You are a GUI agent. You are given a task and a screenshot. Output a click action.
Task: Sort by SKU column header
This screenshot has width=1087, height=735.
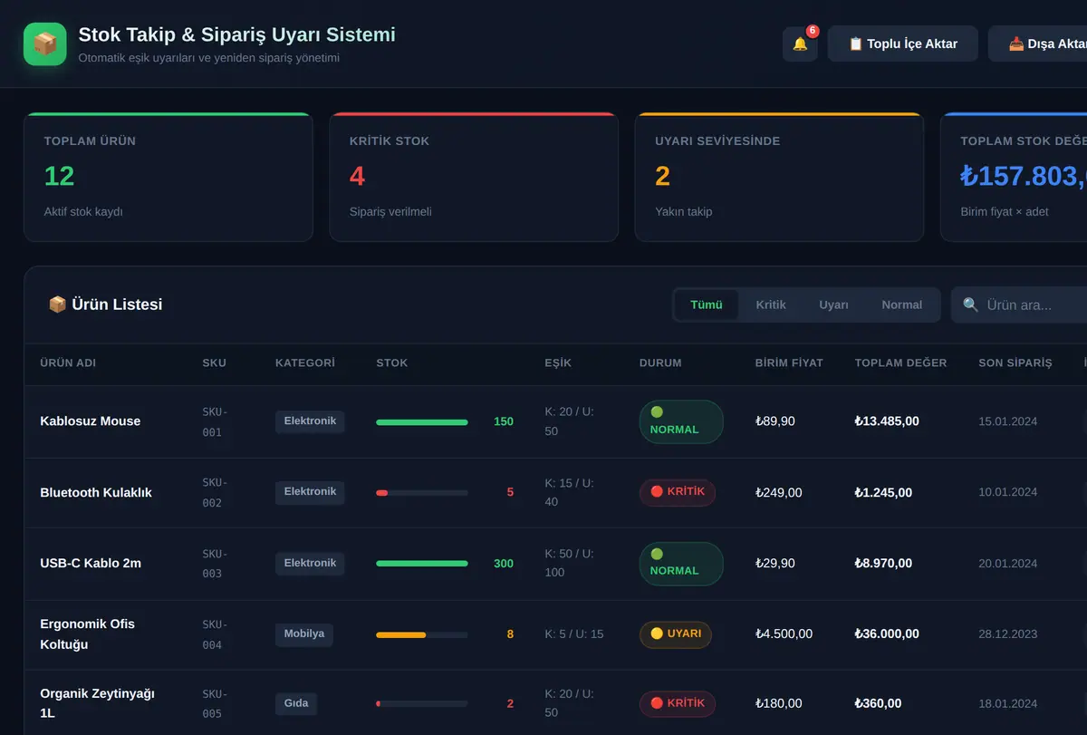(x=215, y=363)
